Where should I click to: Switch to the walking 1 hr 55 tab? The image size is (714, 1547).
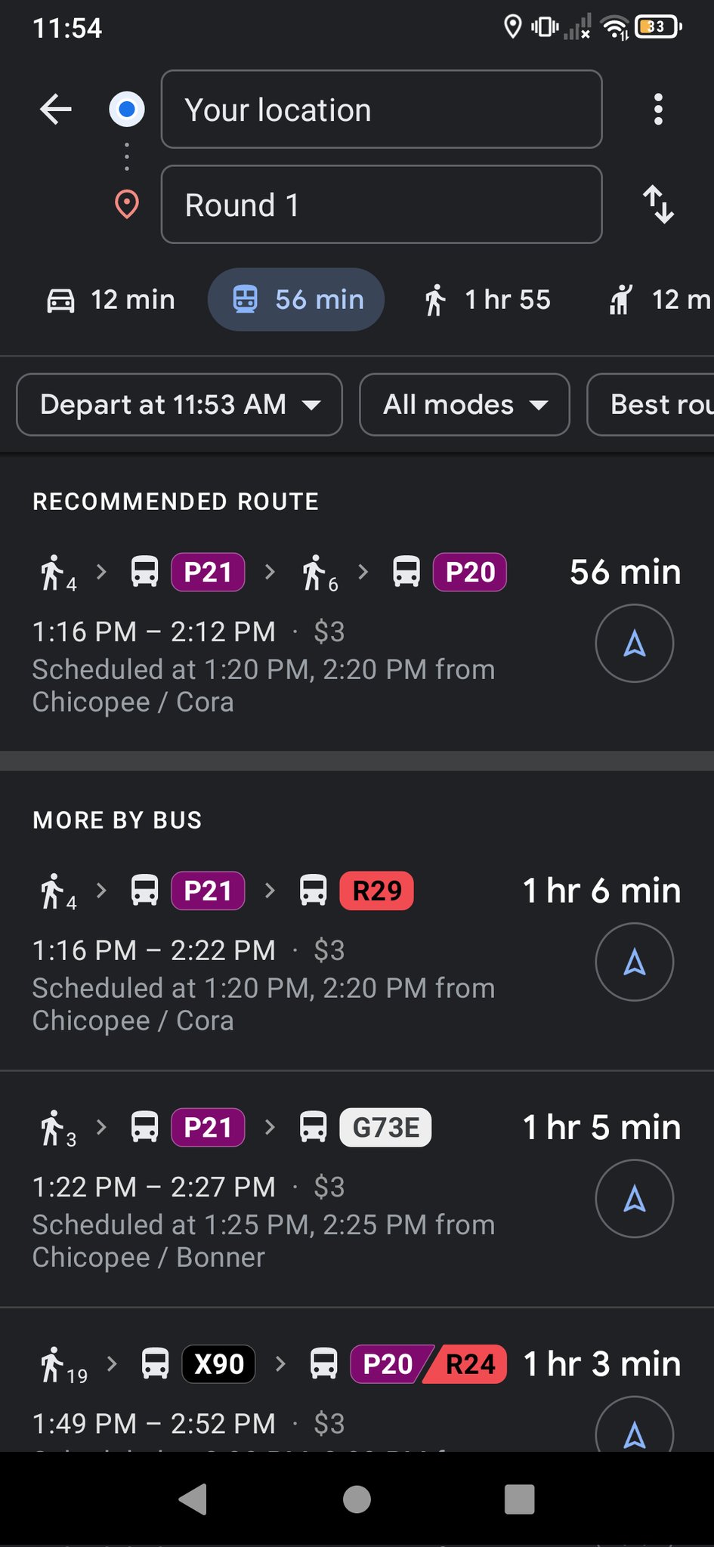487,300
